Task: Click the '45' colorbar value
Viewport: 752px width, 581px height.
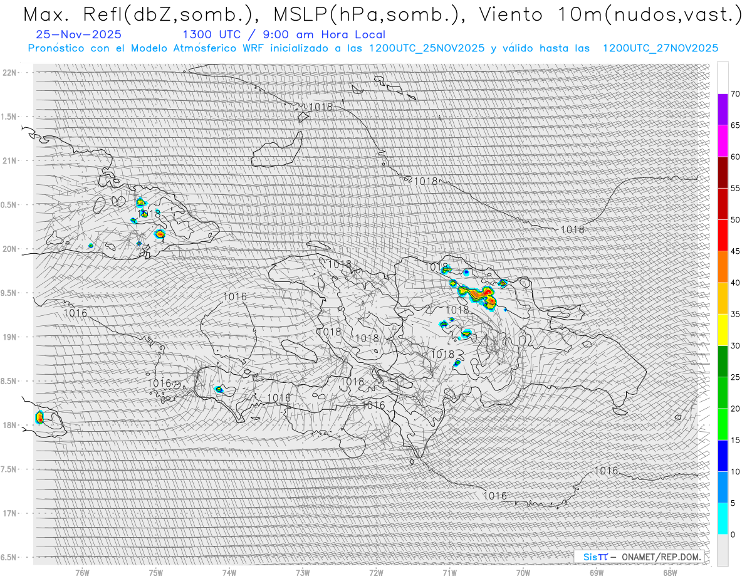Action: [735, 251]
